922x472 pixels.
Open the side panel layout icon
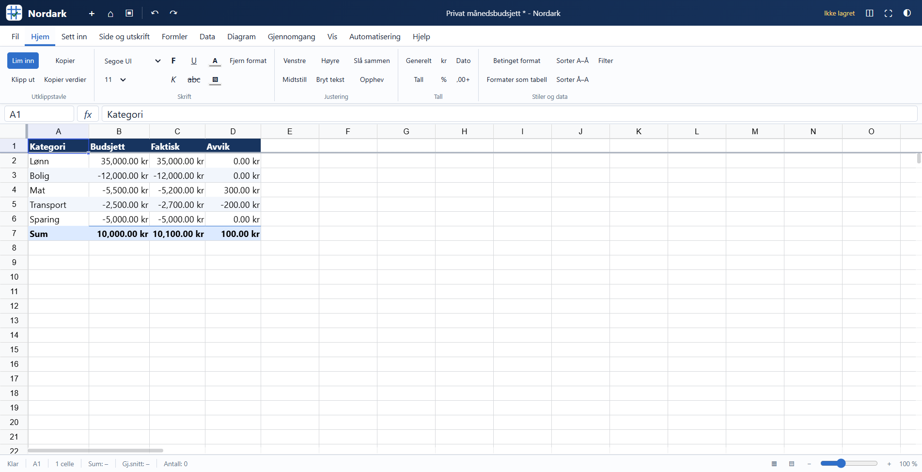pos(870,13)
